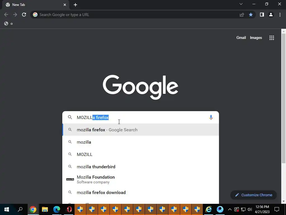Close the New Tab tab
Viewport: 286px width, 215px height.
pos(65,5)
